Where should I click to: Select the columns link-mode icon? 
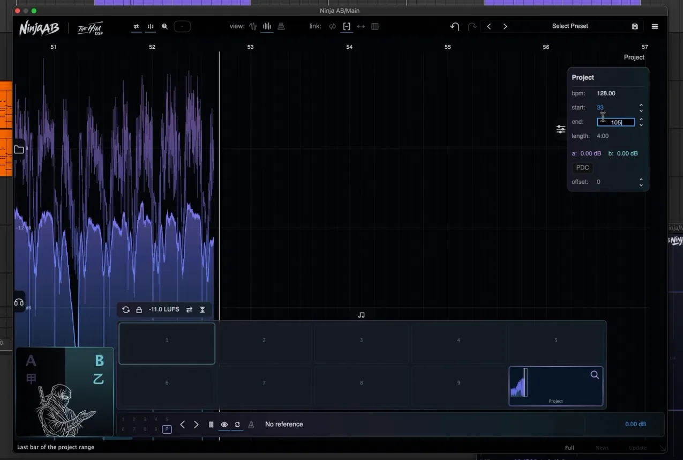375,26
